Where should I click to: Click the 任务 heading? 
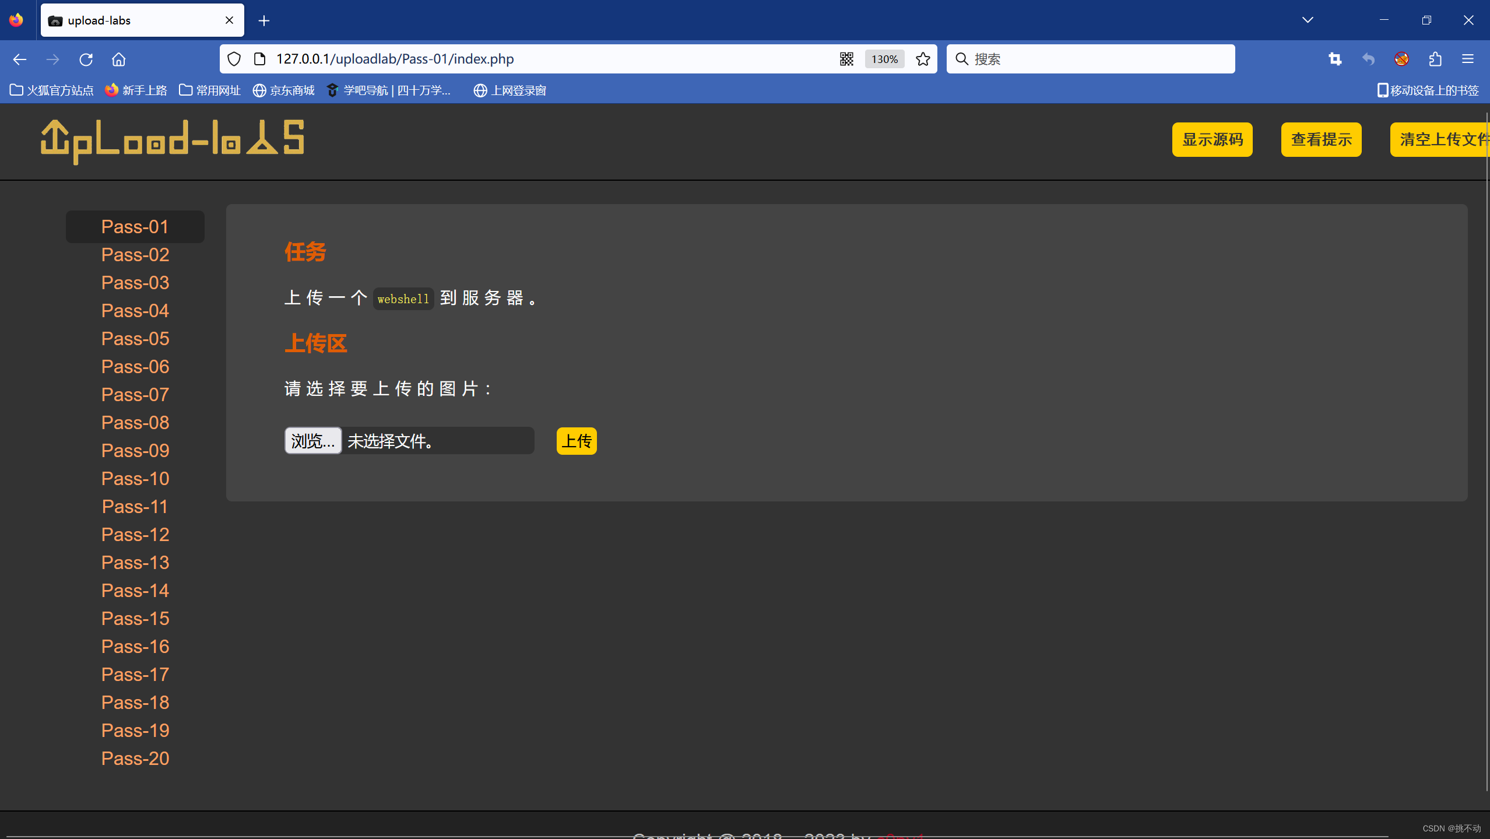305,252
